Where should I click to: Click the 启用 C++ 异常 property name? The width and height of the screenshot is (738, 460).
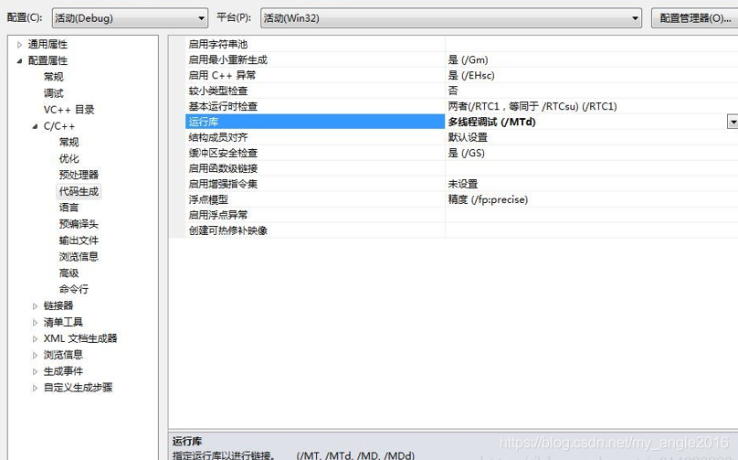(222, 75)
